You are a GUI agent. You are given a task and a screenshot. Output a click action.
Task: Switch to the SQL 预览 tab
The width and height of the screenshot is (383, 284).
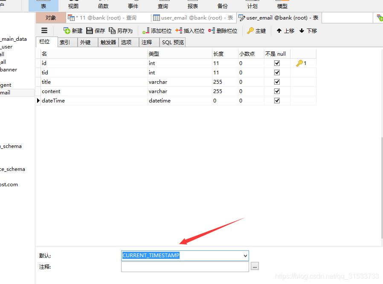[172, 42]
